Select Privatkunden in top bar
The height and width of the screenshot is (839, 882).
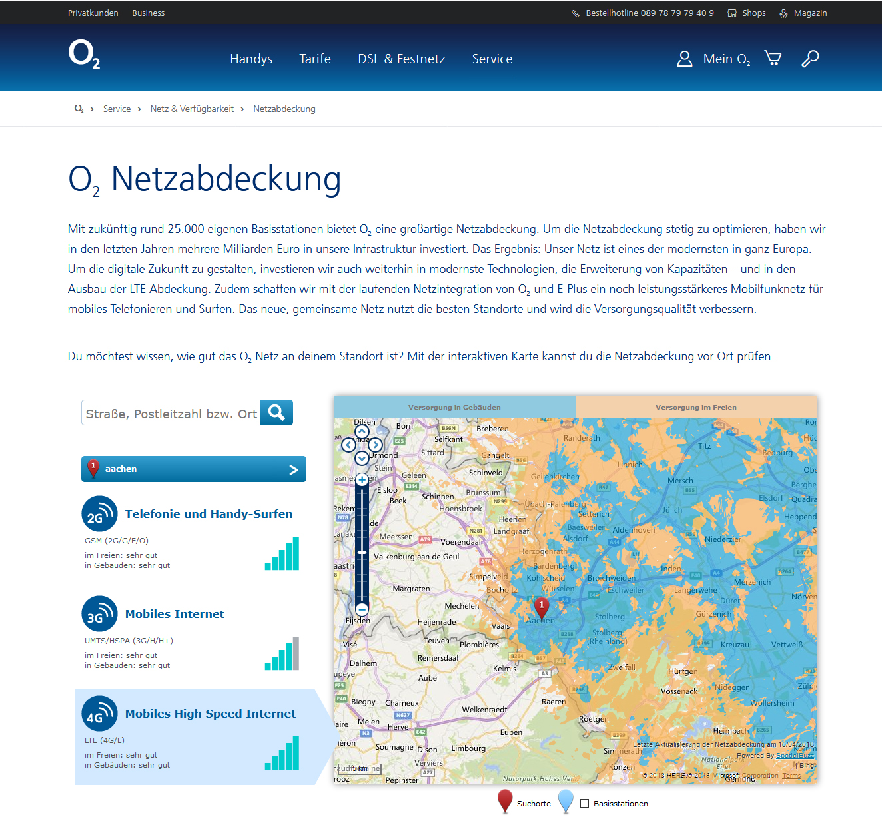93,13
